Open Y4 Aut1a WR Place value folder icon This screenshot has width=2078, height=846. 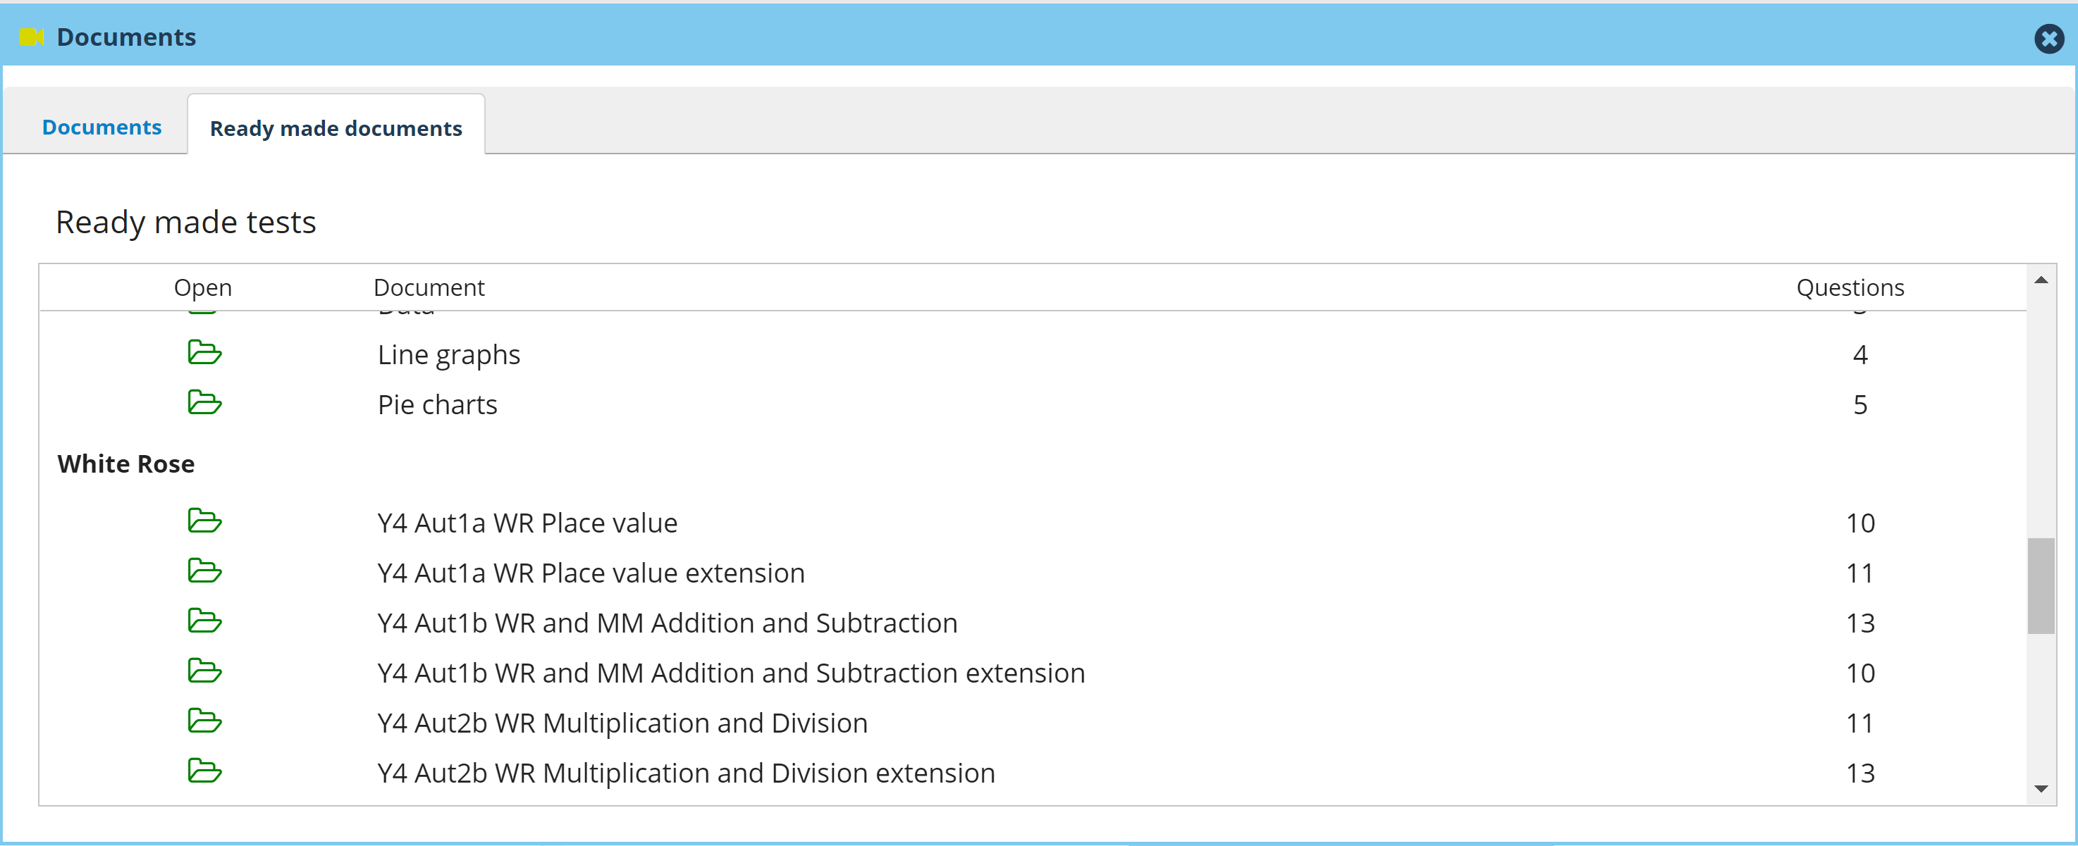pos(204,522)
